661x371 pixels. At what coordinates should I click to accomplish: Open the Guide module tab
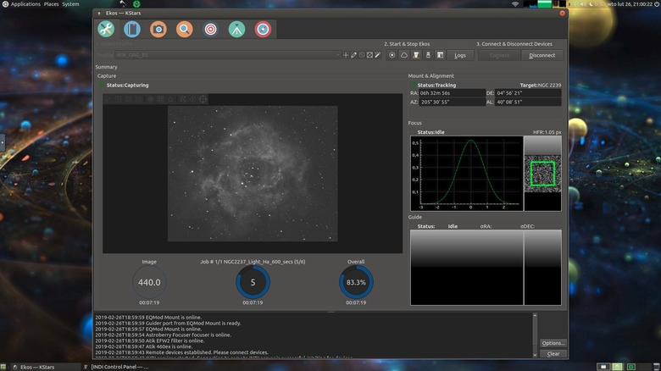(x=263, y=30)
